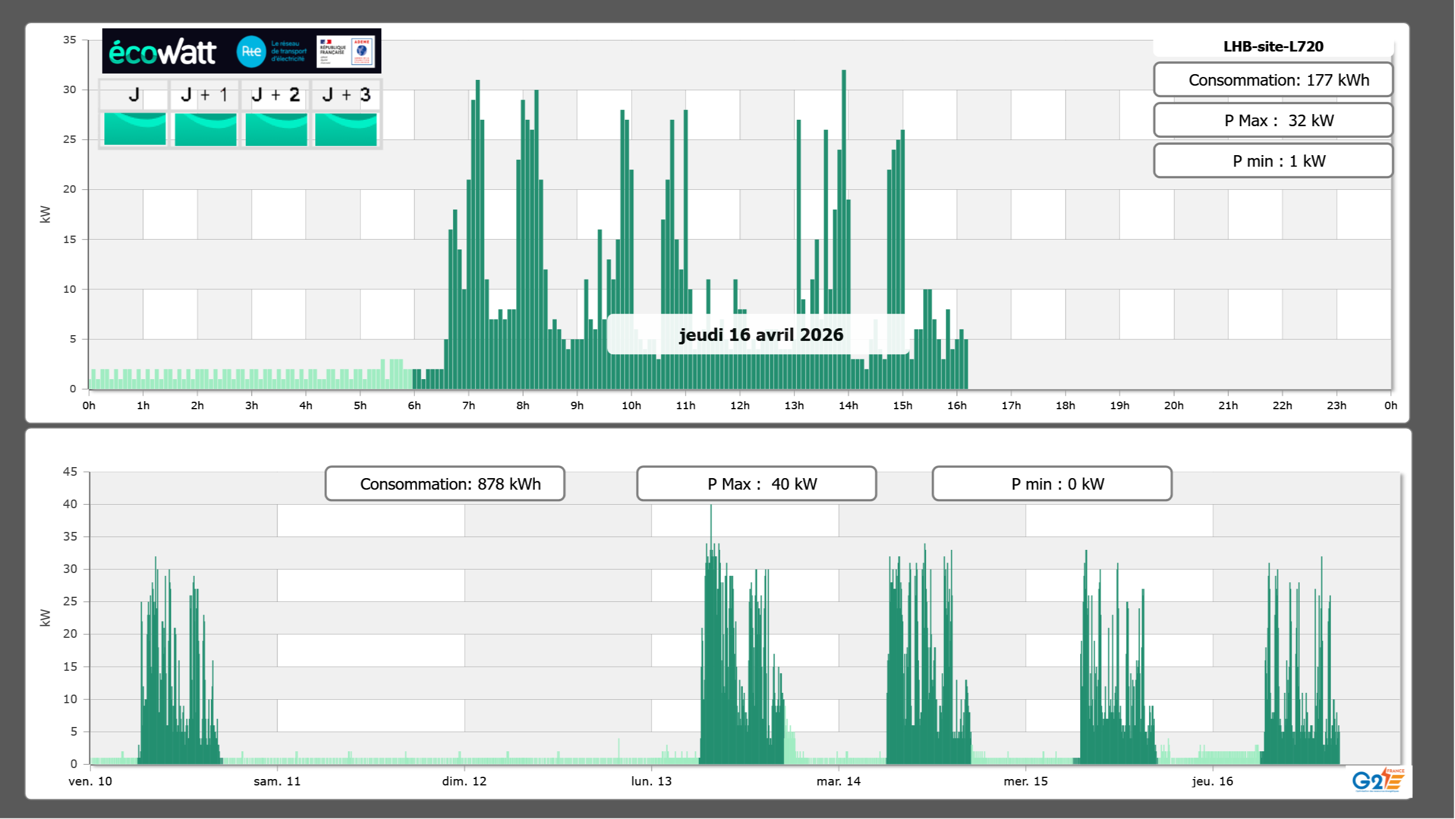Click the jeudi 16 avril 2026 date label
The width and height of the screenshot is (1455, 819).
(x=760, y=335)
